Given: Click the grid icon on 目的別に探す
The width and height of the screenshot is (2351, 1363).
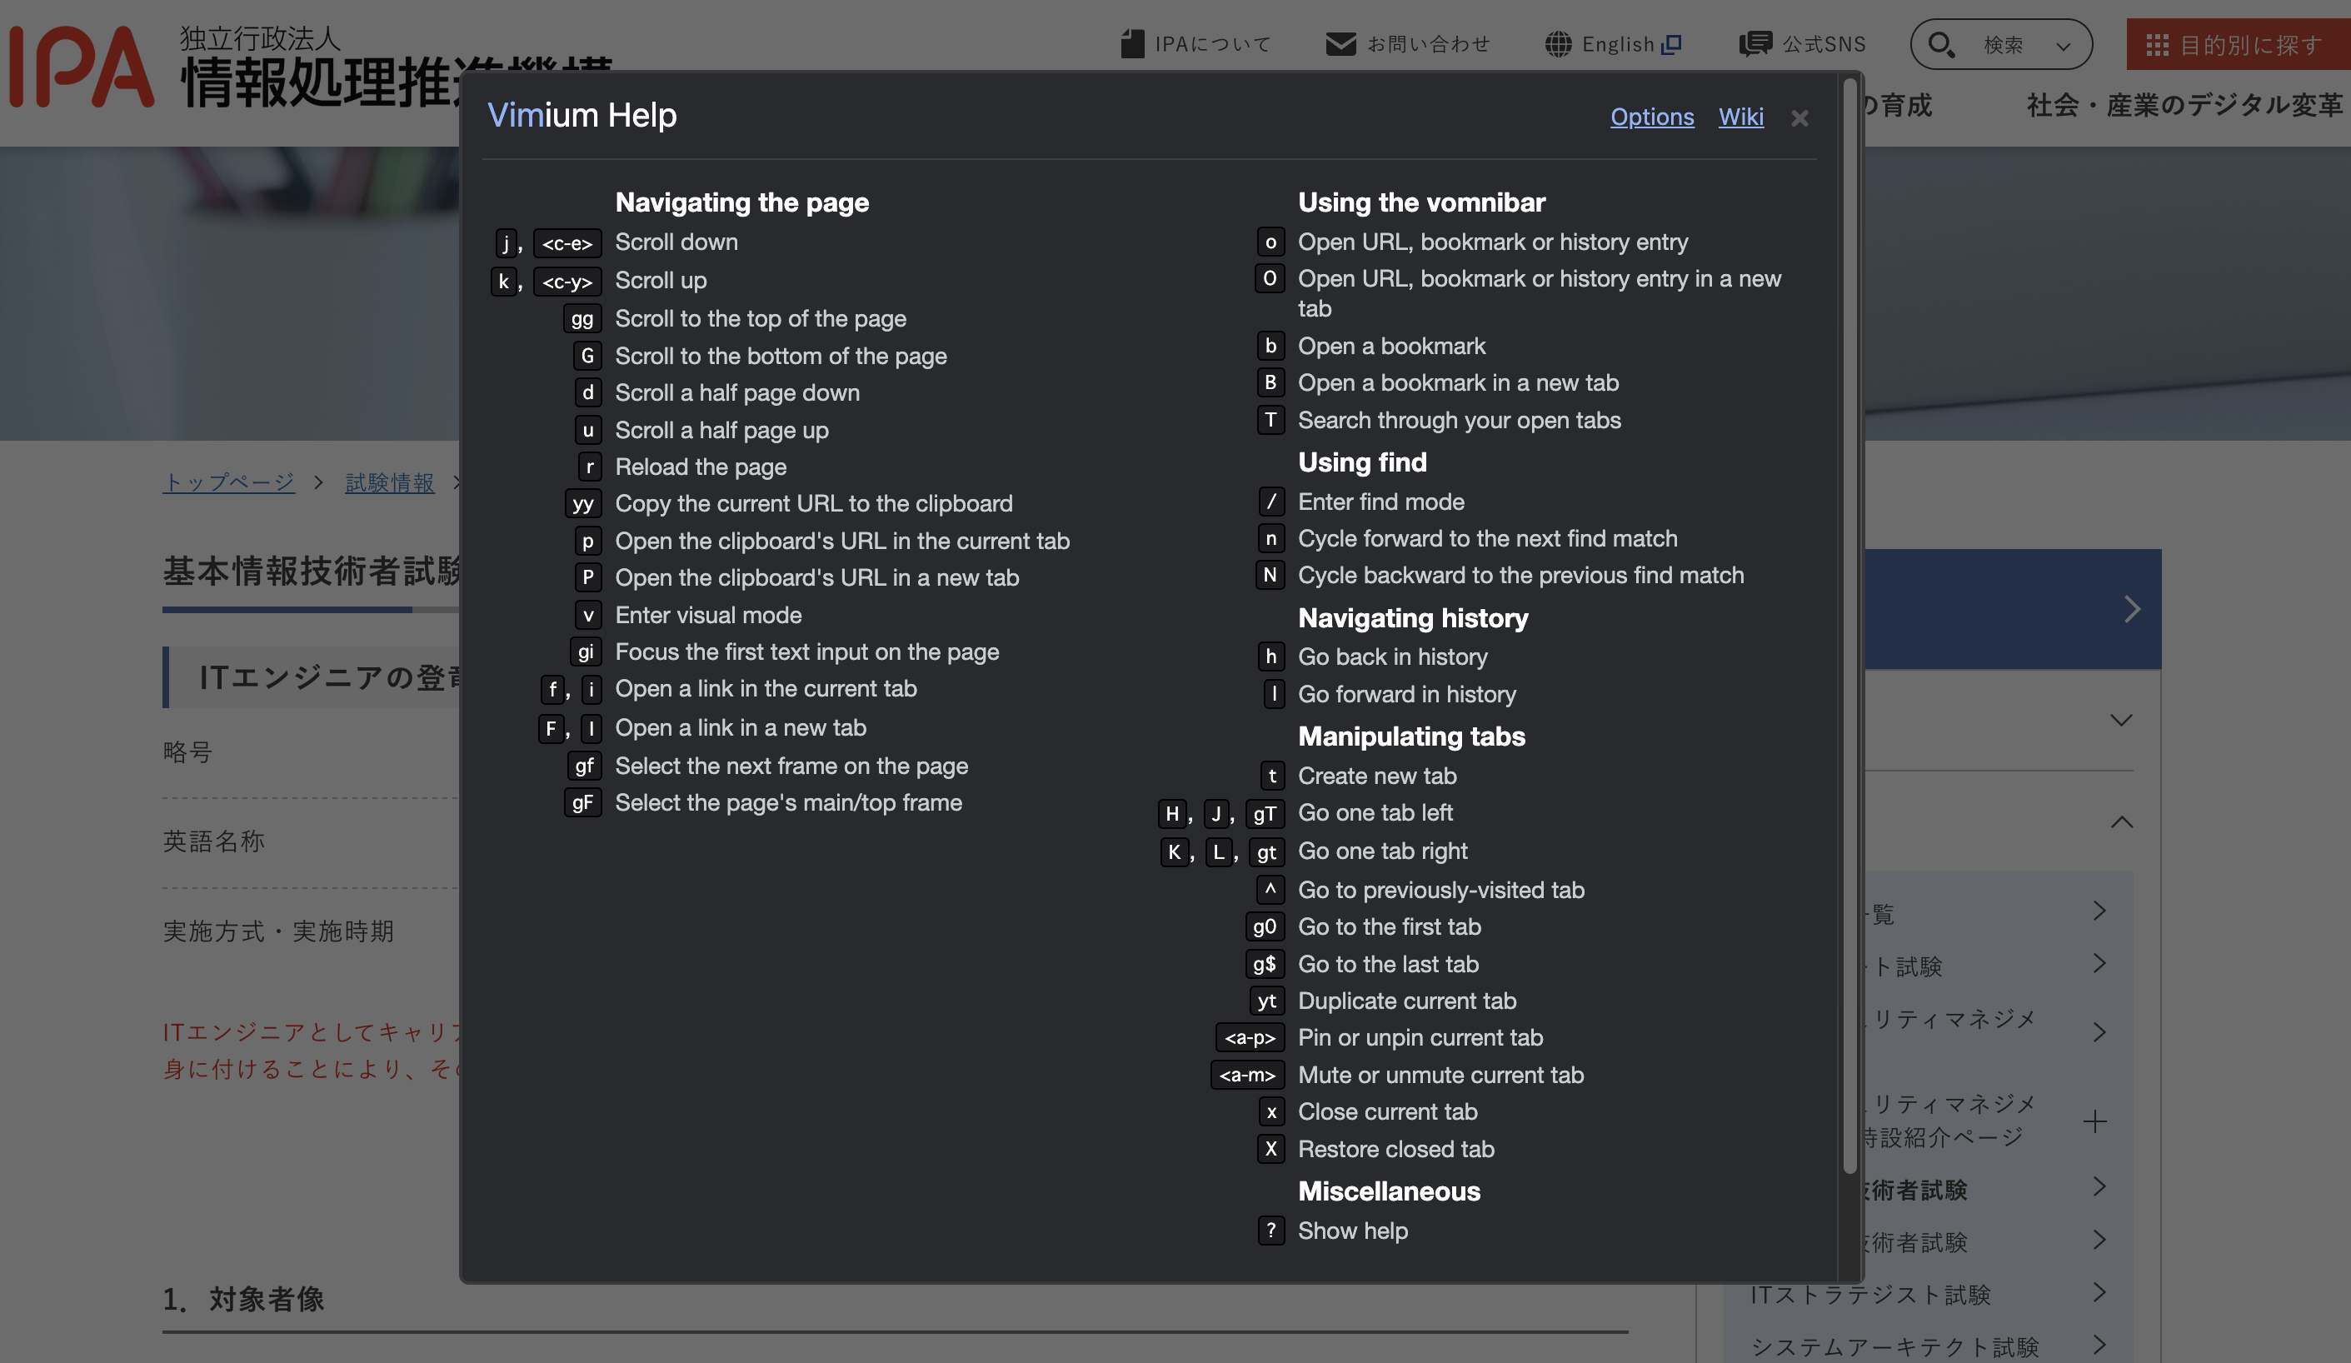Looking at the screenshot, I should tap(2156, 45).
